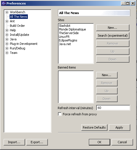Maximize the Preferences window
This screenshot has height=150, width=137.
click(128, 3)
